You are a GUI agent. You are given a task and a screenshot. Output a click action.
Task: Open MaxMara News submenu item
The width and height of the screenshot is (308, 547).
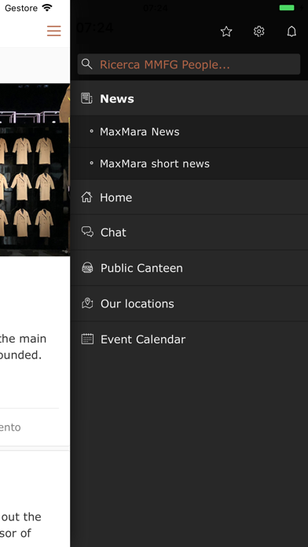[x=189, y=131]
